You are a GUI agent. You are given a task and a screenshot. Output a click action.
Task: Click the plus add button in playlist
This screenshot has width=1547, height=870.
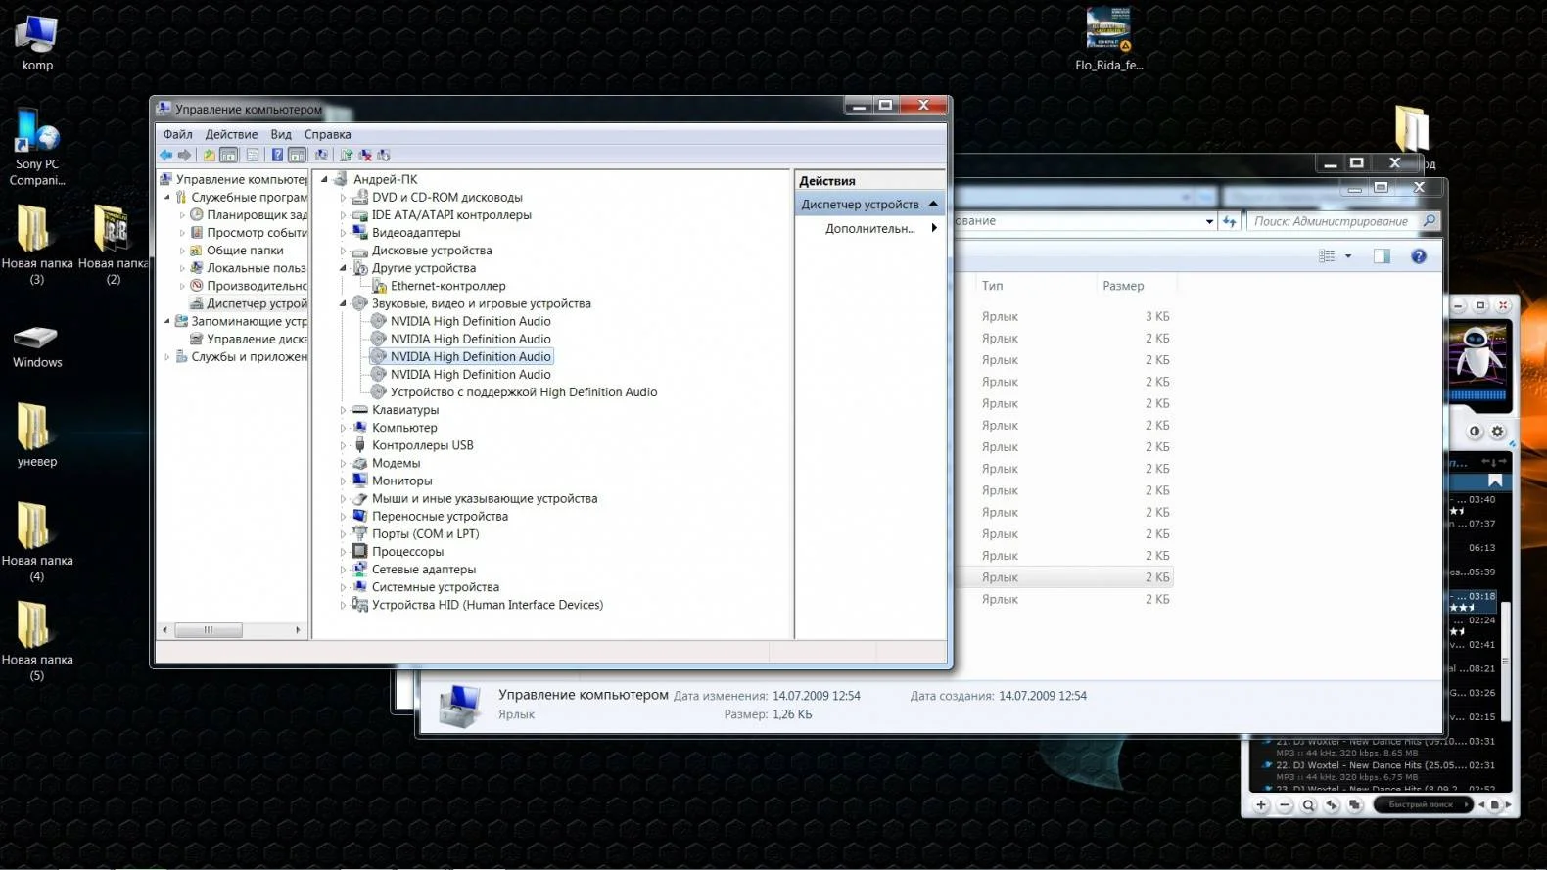pos(1261,805)
